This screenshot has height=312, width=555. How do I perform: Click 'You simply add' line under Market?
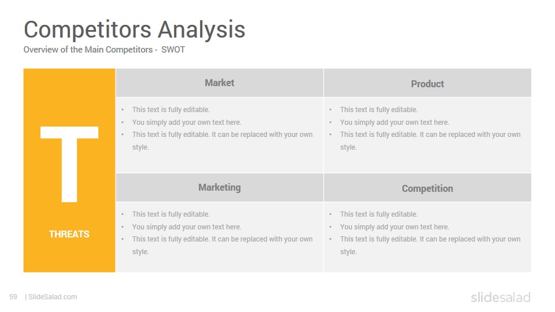(x=187, y=122)
